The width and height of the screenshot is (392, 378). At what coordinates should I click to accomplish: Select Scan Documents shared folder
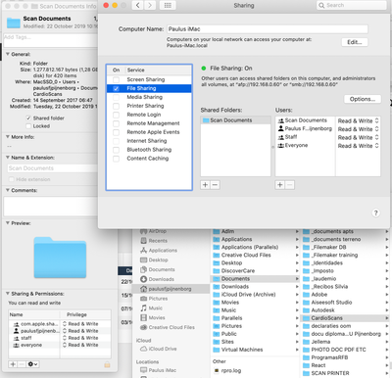coord(235,120)
